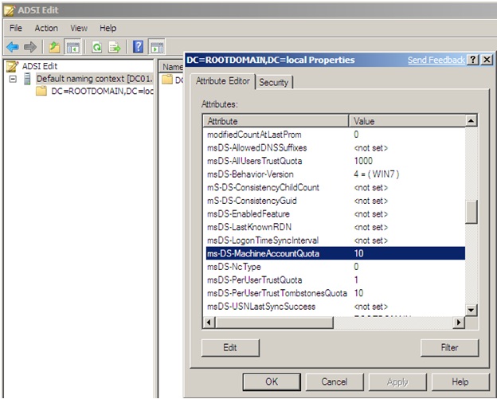This screenshot has width=497, height=399.
Task: Collapse the Default naming context node
Action: click(13, 79)
